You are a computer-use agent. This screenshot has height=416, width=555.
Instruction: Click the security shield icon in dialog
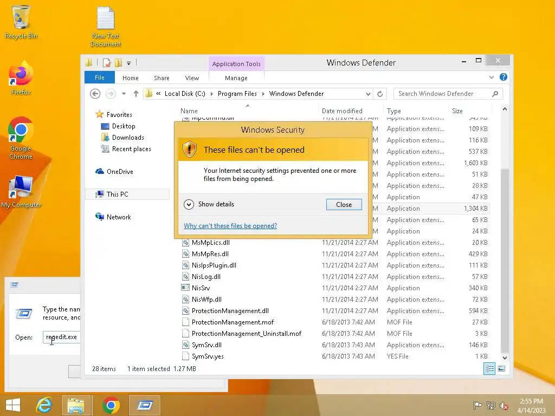(189, 149)
